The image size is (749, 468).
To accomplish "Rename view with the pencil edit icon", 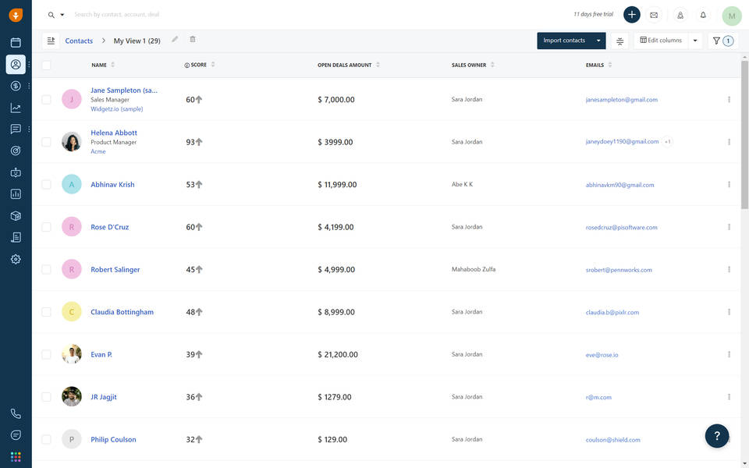I will [175, 40].
